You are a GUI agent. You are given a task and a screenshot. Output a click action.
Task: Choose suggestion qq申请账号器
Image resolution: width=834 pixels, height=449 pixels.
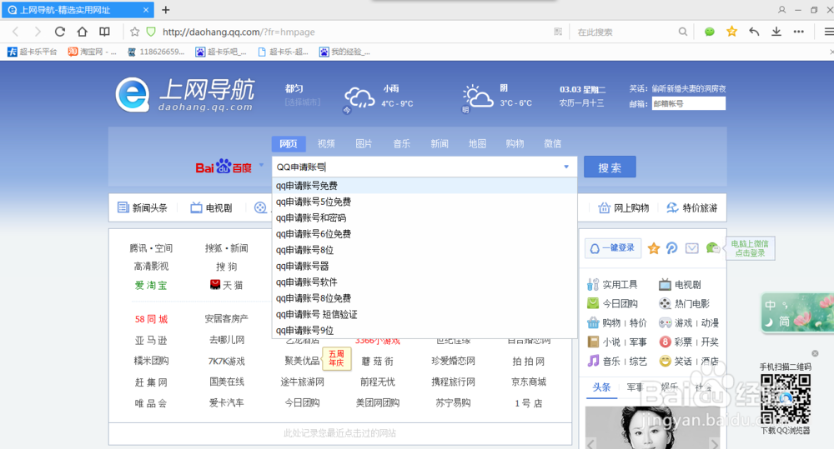425,267
